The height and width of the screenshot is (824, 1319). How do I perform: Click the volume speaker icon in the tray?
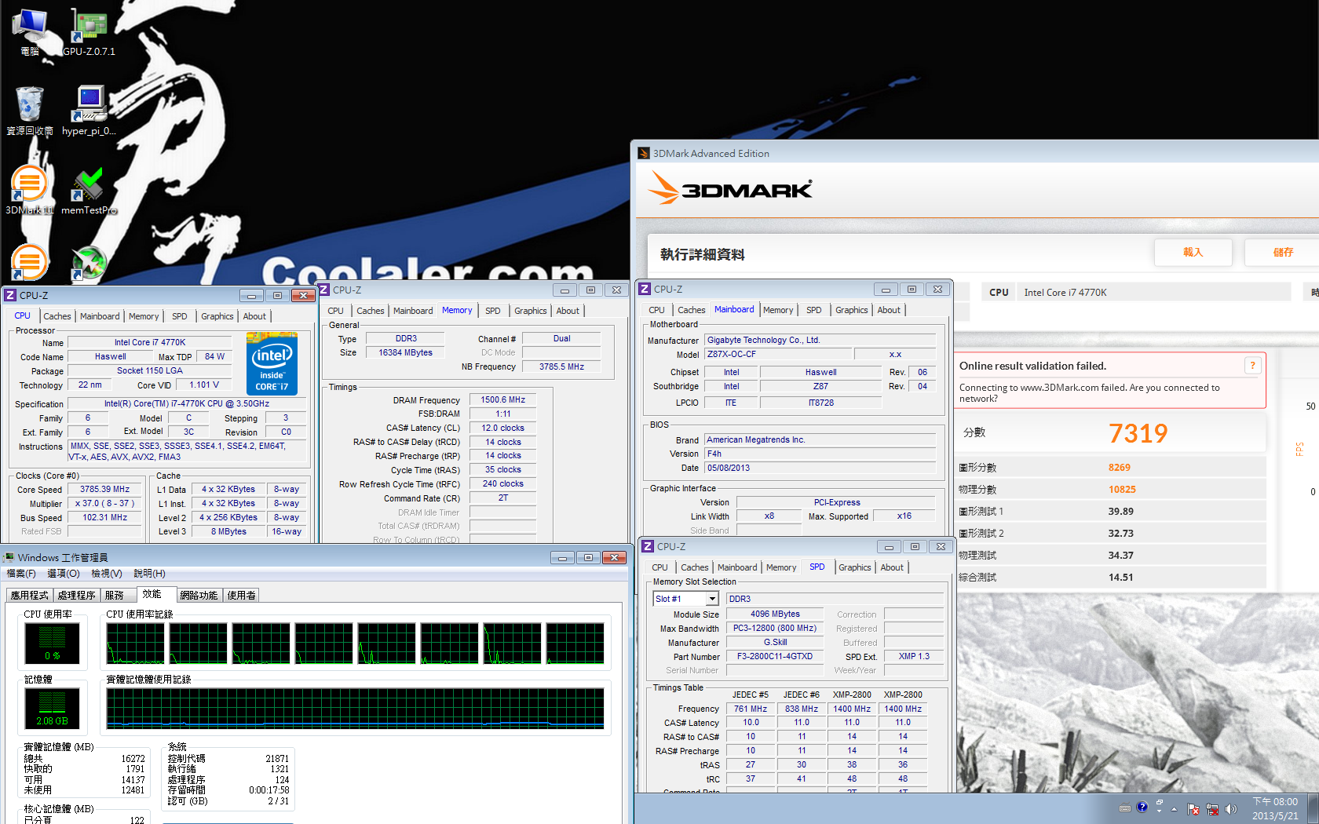1230,809
